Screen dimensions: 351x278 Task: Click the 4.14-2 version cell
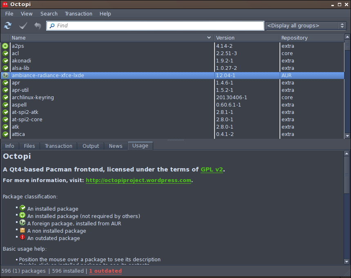(x=224, y=46)
